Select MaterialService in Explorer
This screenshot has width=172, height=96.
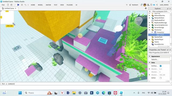(x=159, y=15)
